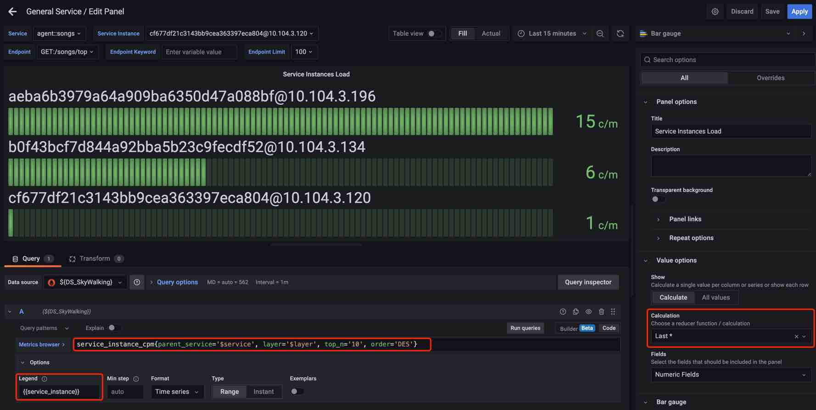Viewport: 816px width, 410px height.
Task: Open the Last 15 minutes time picker
Action: pyautogui.click(x=552, y=33)
